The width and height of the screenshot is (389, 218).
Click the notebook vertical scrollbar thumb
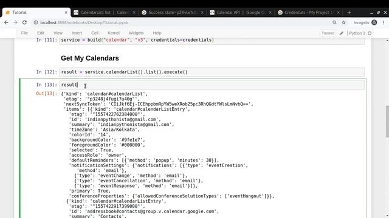click(x=387, y=121)
